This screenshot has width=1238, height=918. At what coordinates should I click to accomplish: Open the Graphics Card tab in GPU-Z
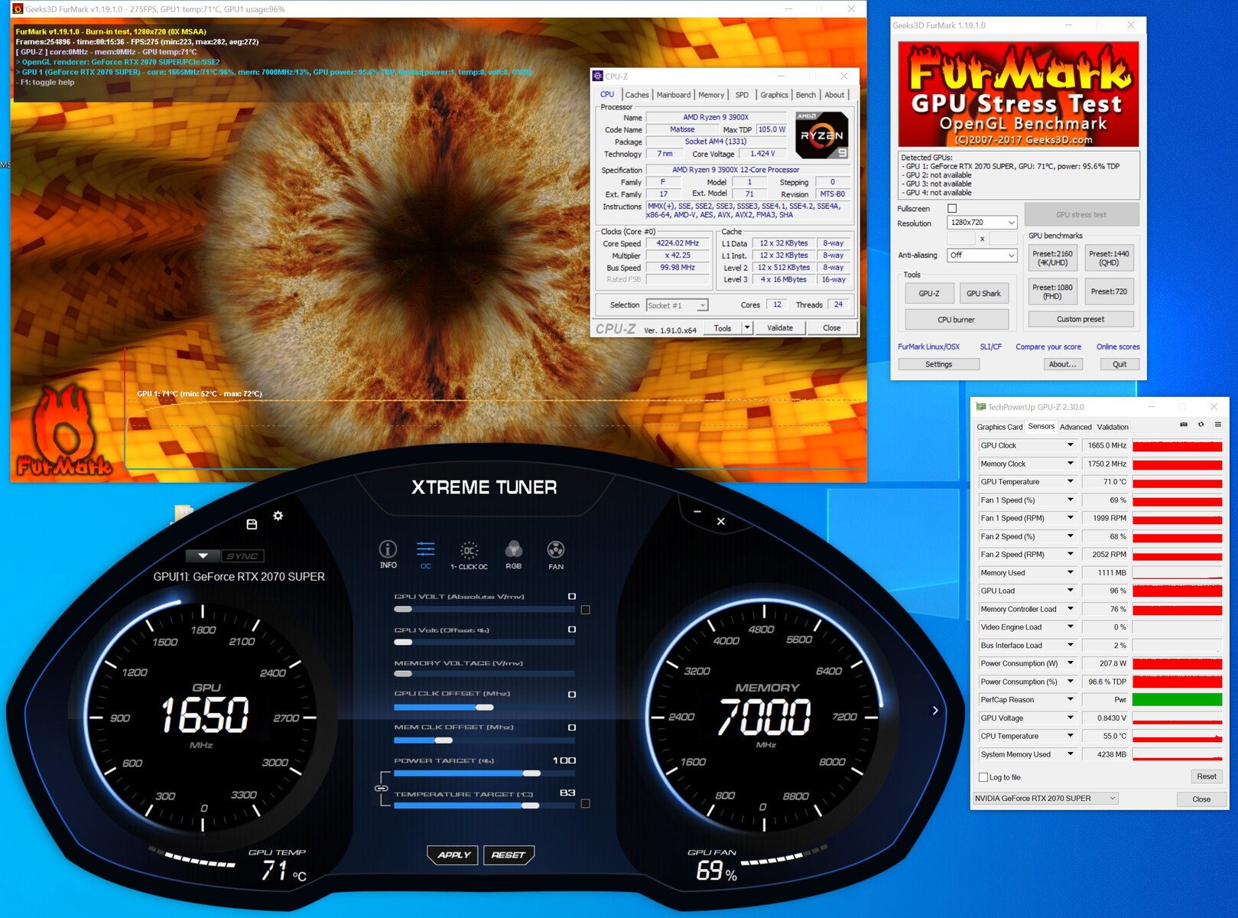pos(999,427)
